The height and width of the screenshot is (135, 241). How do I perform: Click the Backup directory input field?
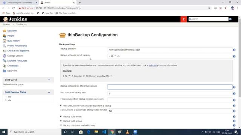170,50
